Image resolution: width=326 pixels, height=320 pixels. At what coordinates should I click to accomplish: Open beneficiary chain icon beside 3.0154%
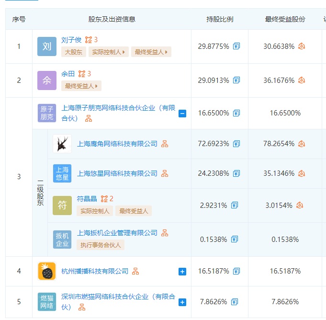click(299, 206)
